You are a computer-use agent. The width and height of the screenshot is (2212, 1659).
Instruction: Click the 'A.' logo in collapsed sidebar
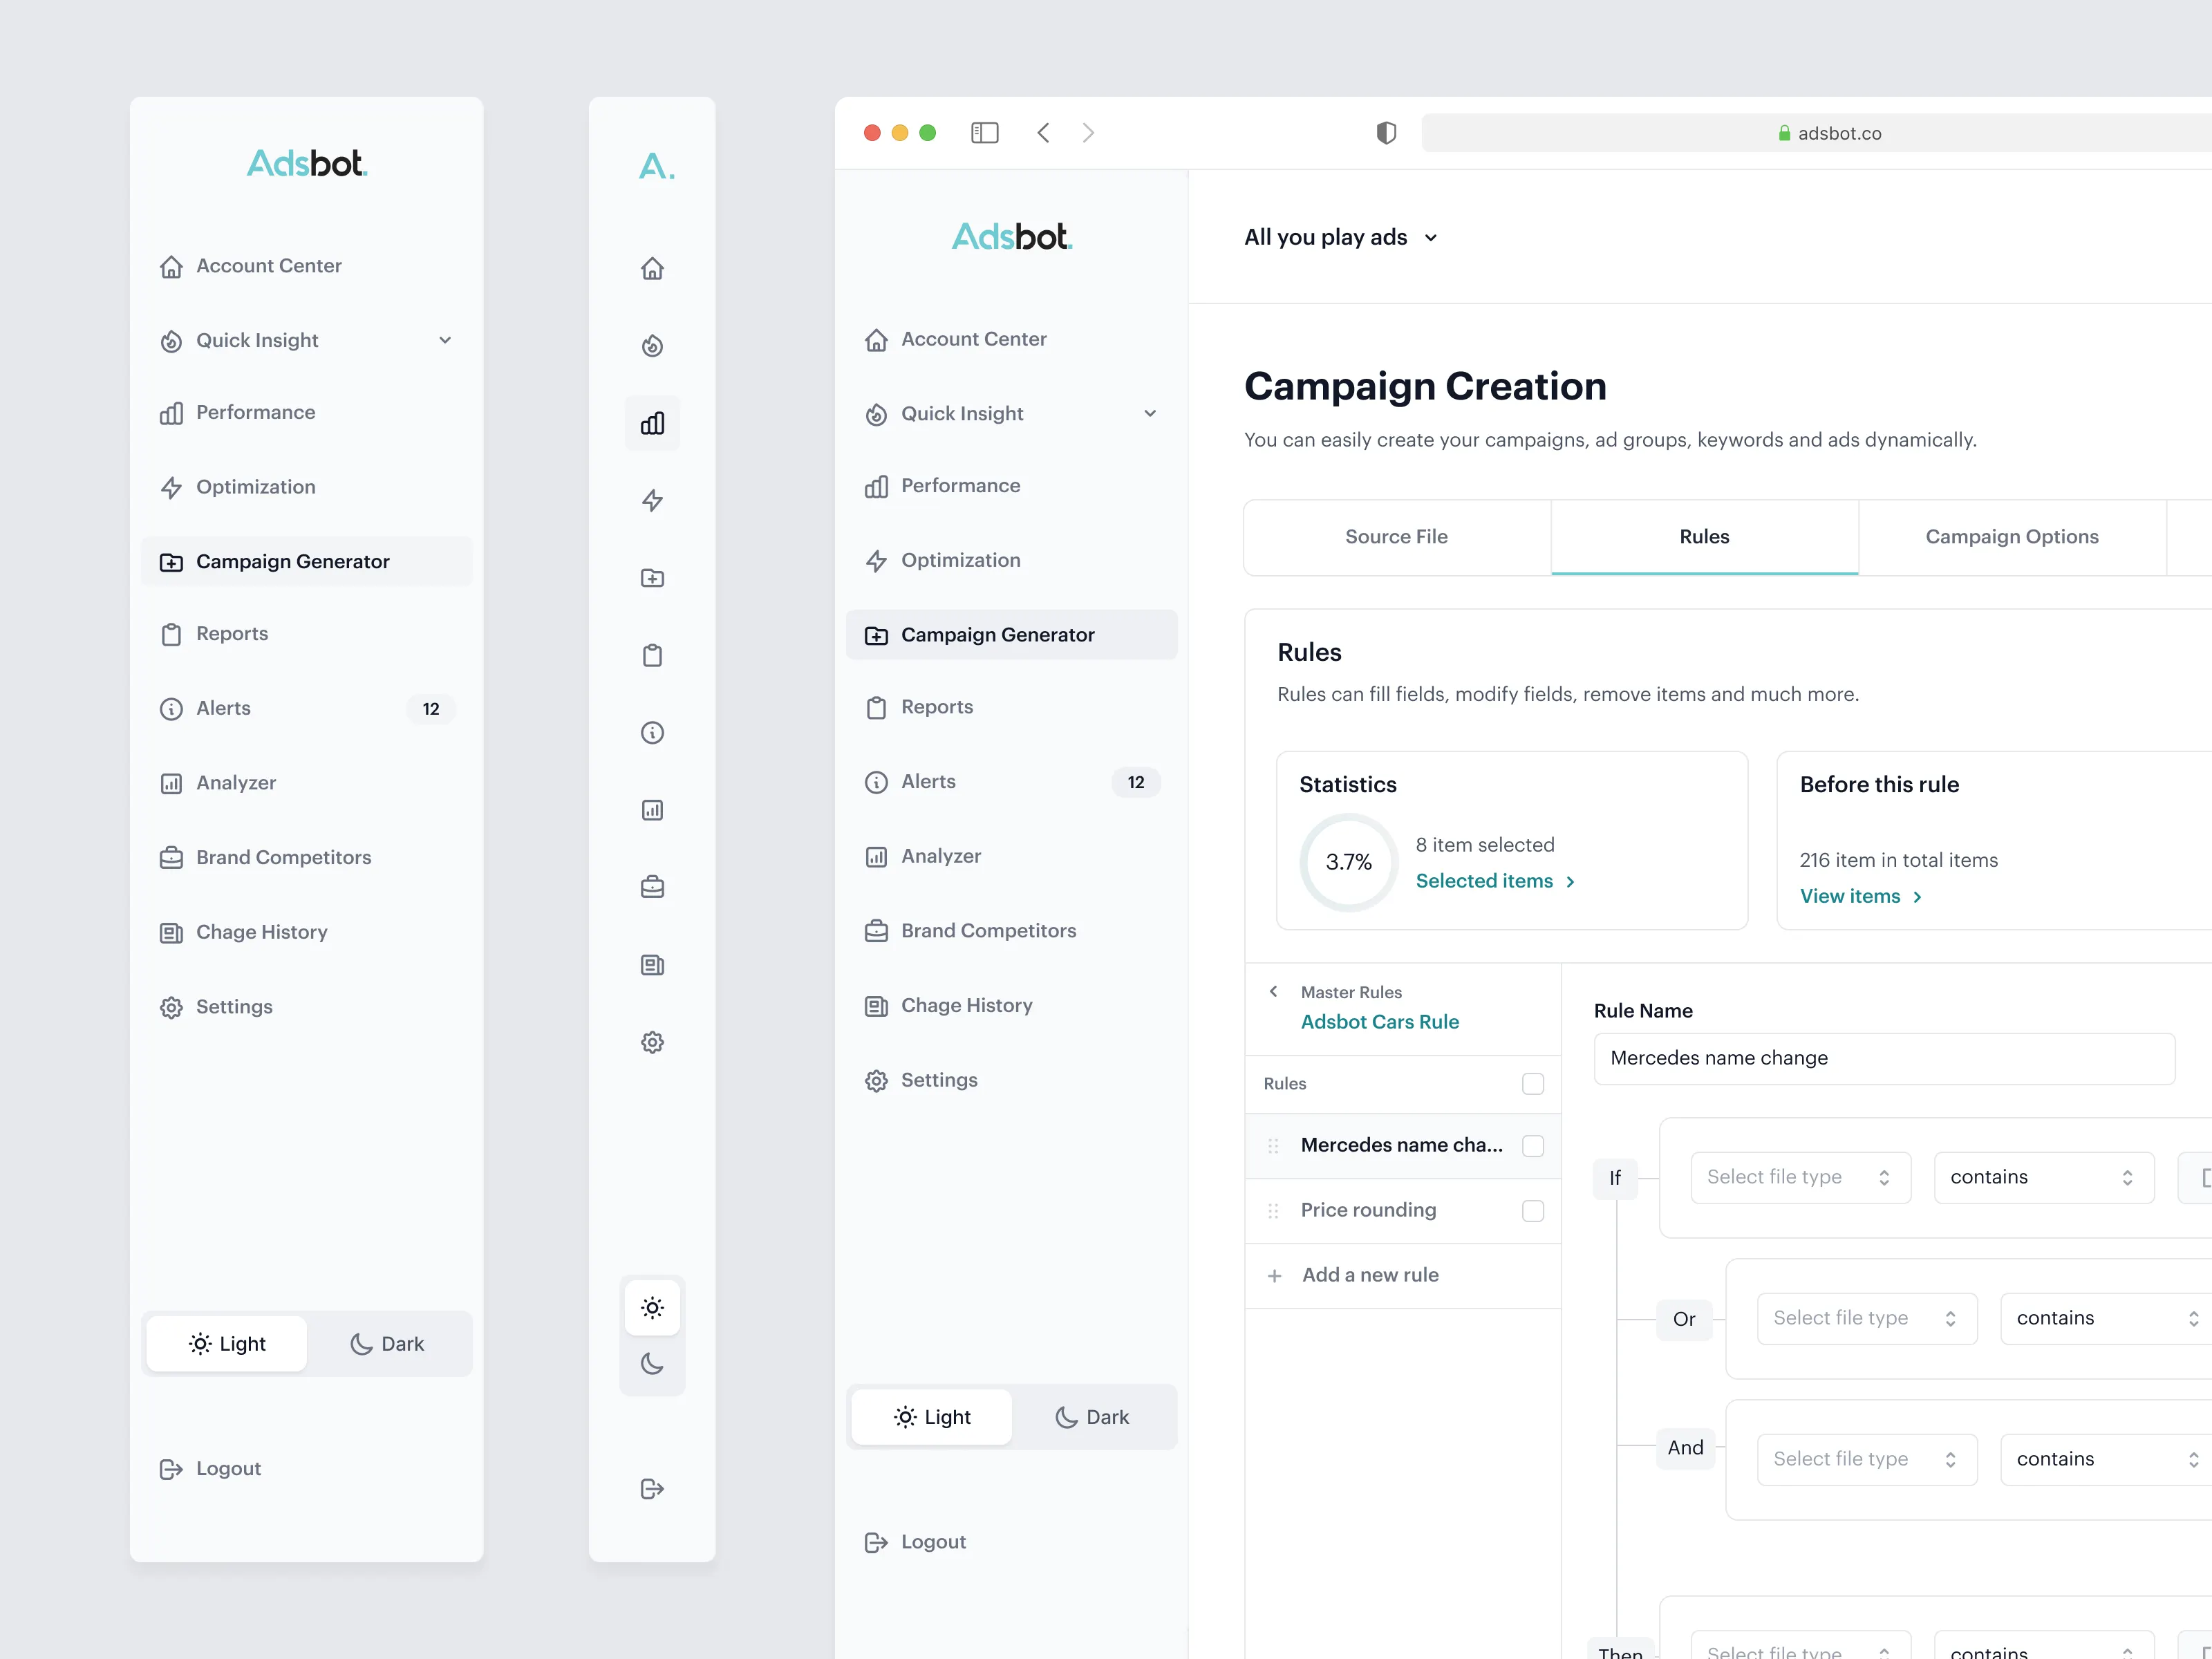(656, 165)
